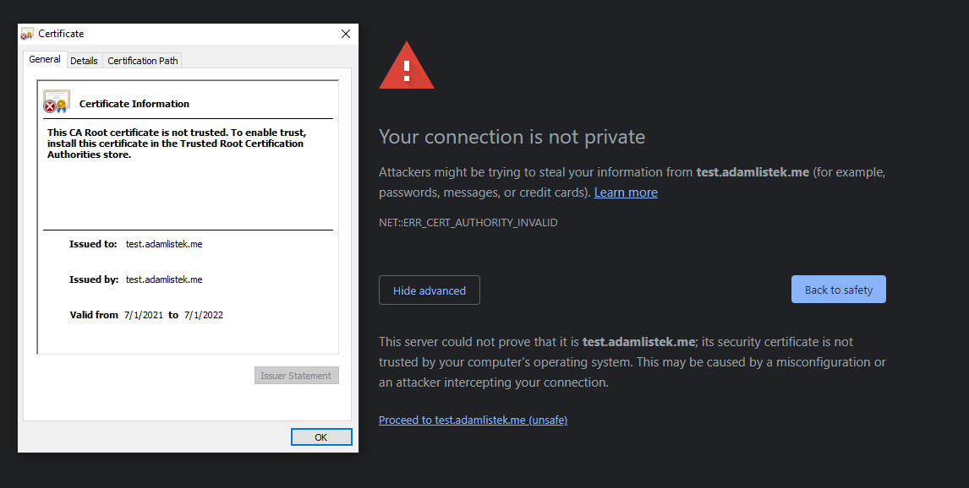The height and width of the screenshot is (488, 969).
Task: Click the 'Valid from' label
Action: click(x=94, y=315)
